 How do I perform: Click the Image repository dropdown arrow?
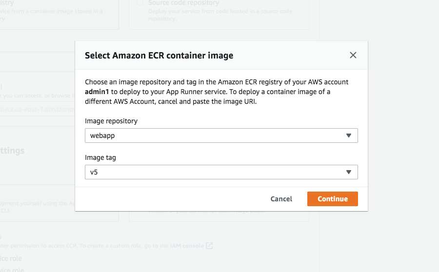coord(348,136)
